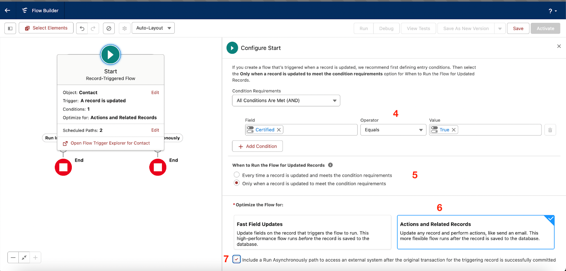Screen dimensions: 566x271
Task: Click the external link icon beside Flow Trigger Explorer
Action: (65, 143)
